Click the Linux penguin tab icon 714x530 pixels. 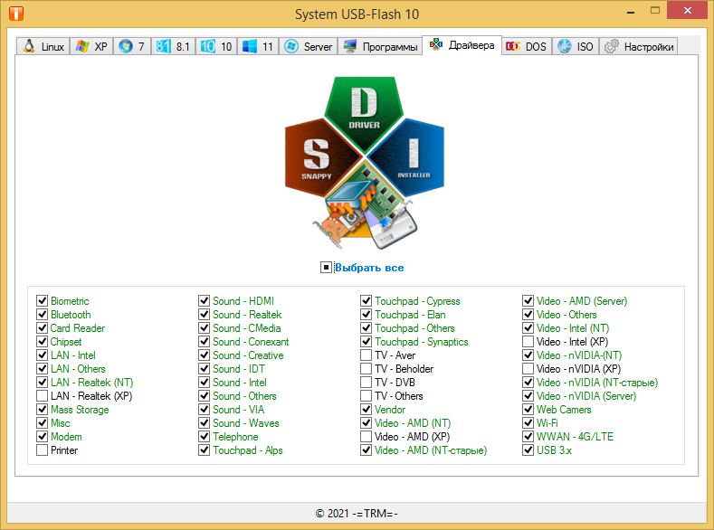click(x=29, y=46)
